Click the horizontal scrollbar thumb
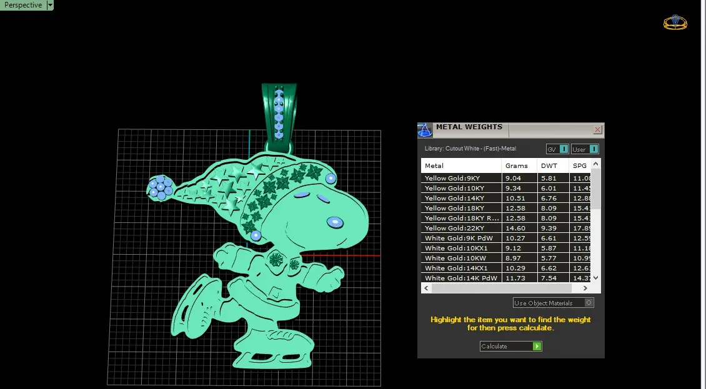This screenshot has width=706, height=389. 502,288
